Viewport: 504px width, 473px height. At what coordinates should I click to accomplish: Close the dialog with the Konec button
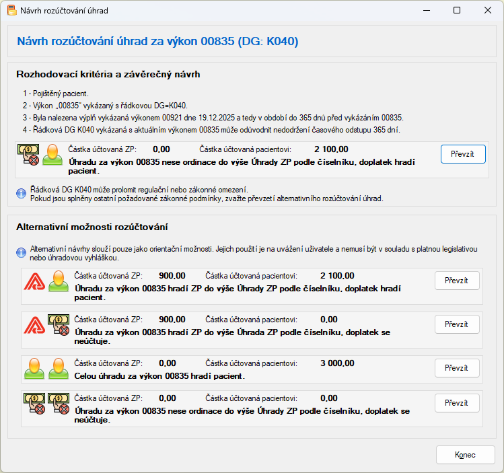click(x=465, y=455)
